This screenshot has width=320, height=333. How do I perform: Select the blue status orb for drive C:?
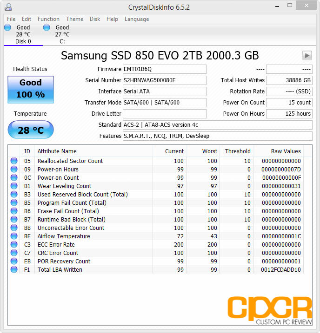click(47, 27)
